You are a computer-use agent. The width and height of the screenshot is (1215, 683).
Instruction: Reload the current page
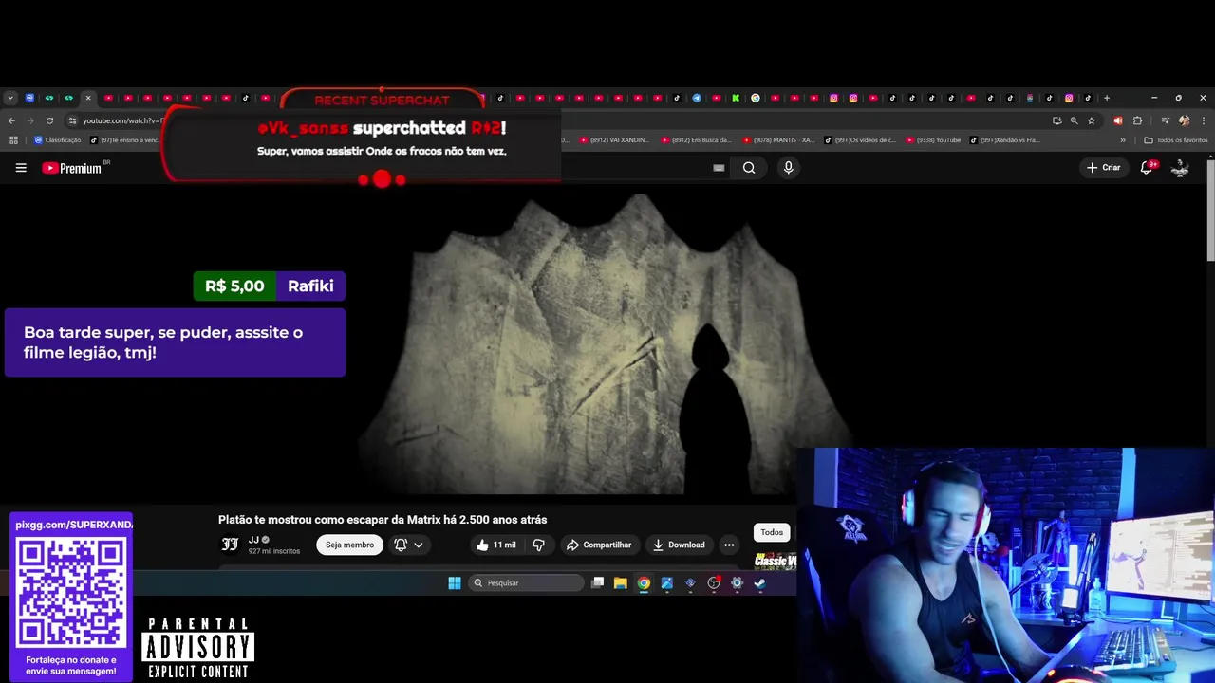(49, 120)
